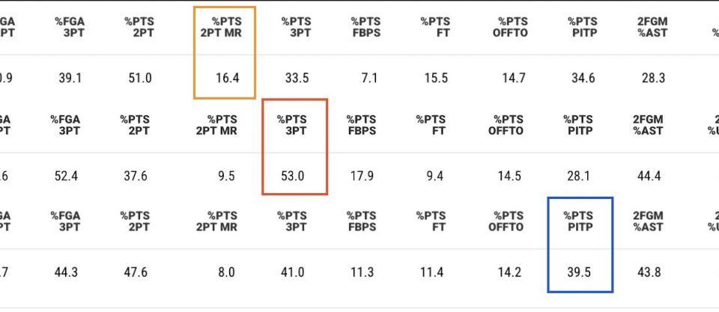Select the 39.1 %FGA 3PT value
Image resolution: width=719 pixels, height=312 pixels.
click(x=70, y=78)
